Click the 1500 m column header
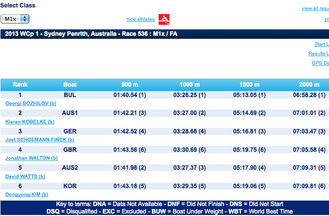The width and height of the screenshot is (329, 216). (249, 85)
